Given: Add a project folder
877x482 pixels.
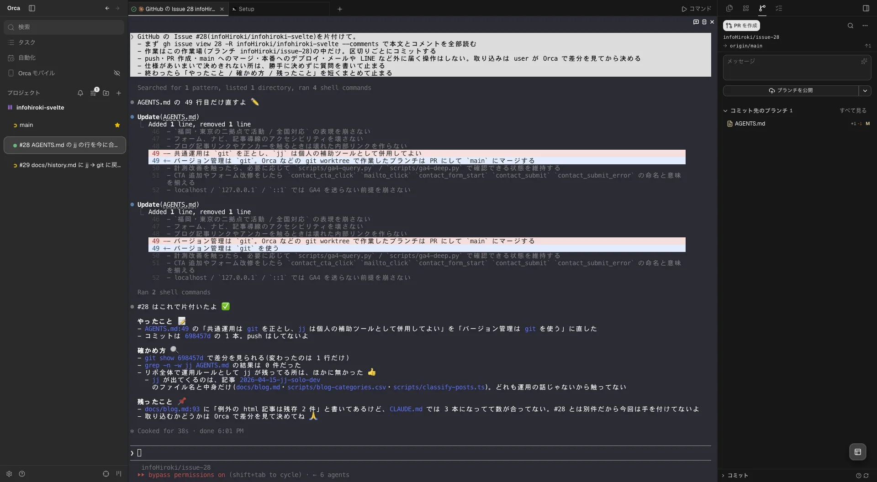Looking at the screenshot, I should point(106,93).
